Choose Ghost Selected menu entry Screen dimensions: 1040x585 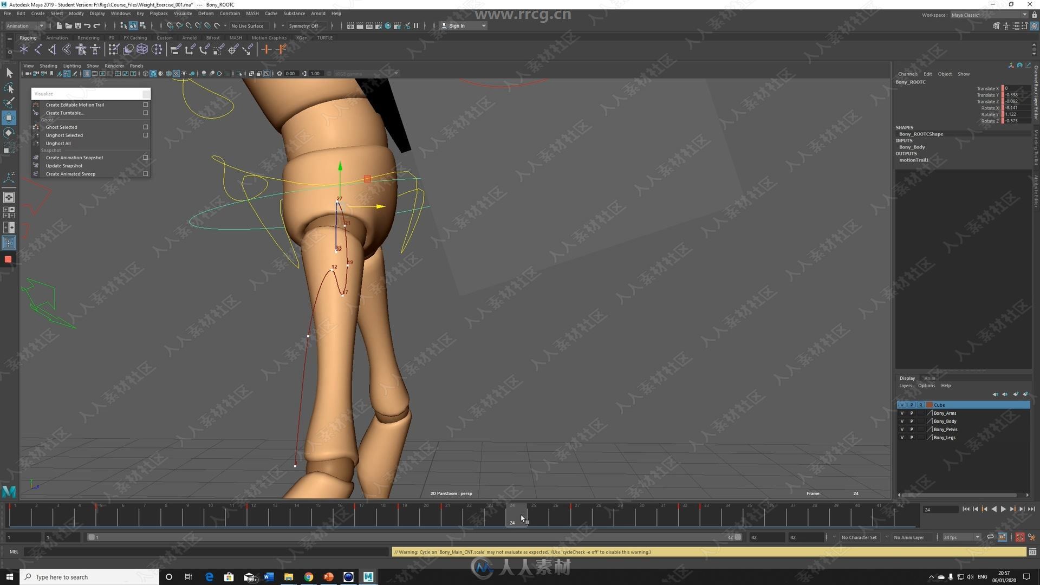pyautogui.click(x=61, y=127)
